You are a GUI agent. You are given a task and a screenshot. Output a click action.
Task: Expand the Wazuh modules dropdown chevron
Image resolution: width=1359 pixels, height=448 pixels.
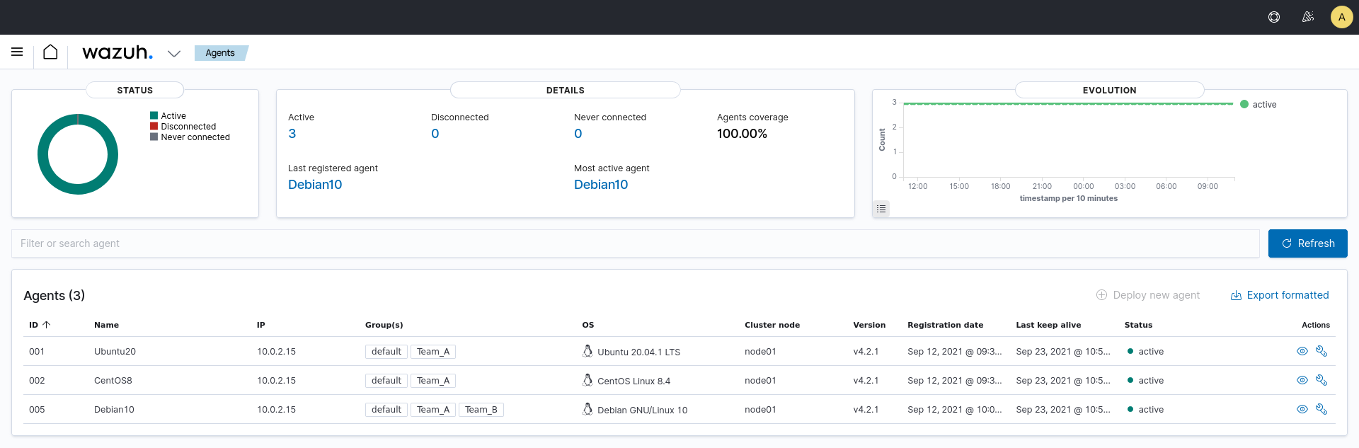[x=174, y=53]
